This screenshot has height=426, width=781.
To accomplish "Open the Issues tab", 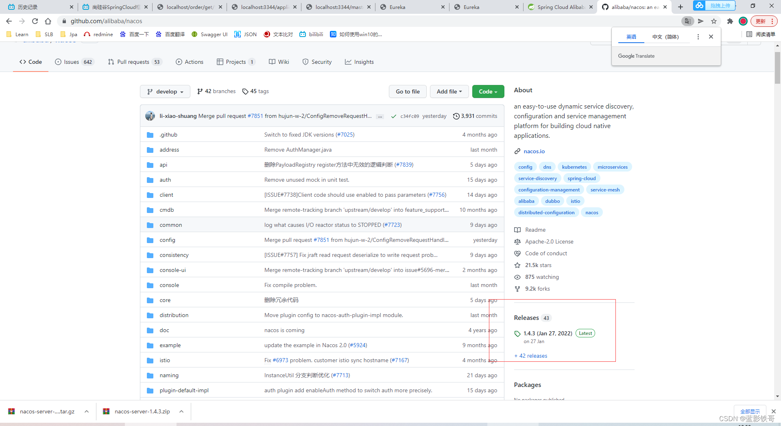I will (x=74, y=62).
